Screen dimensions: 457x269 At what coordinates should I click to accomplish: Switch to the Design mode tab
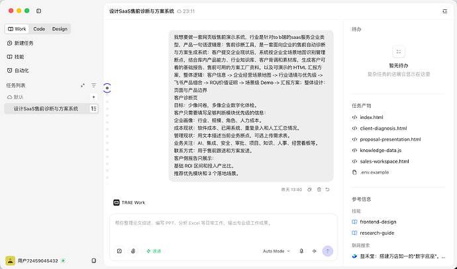(60, 29)
